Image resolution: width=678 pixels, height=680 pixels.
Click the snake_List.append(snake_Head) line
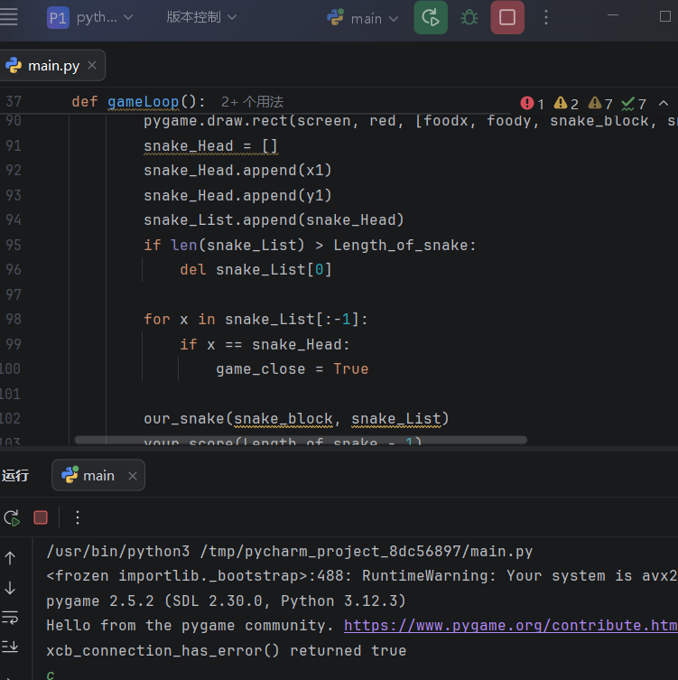(x=274, y=219)
